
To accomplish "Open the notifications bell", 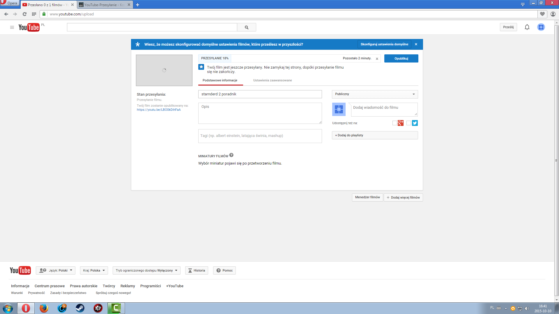I will point(527,27).
